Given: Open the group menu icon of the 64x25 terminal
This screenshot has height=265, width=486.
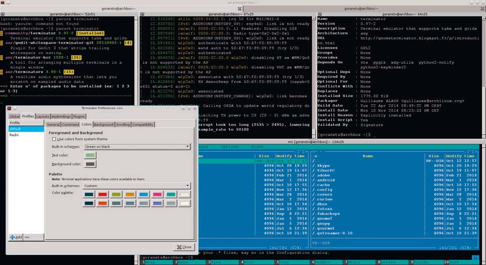Looking at the screenshot, I should click(x=320, y=14).
